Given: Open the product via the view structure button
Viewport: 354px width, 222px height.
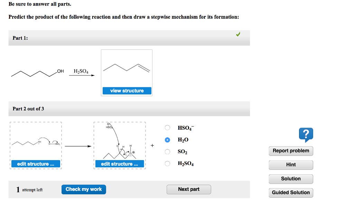Looking at the screenshot, I should (127, 91).
